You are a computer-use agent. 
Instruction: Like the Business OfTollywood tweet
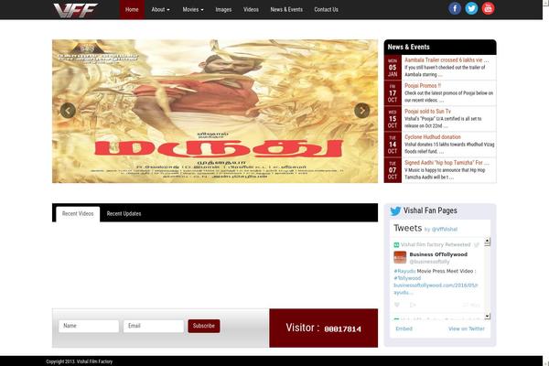click(x=397, y=305)
